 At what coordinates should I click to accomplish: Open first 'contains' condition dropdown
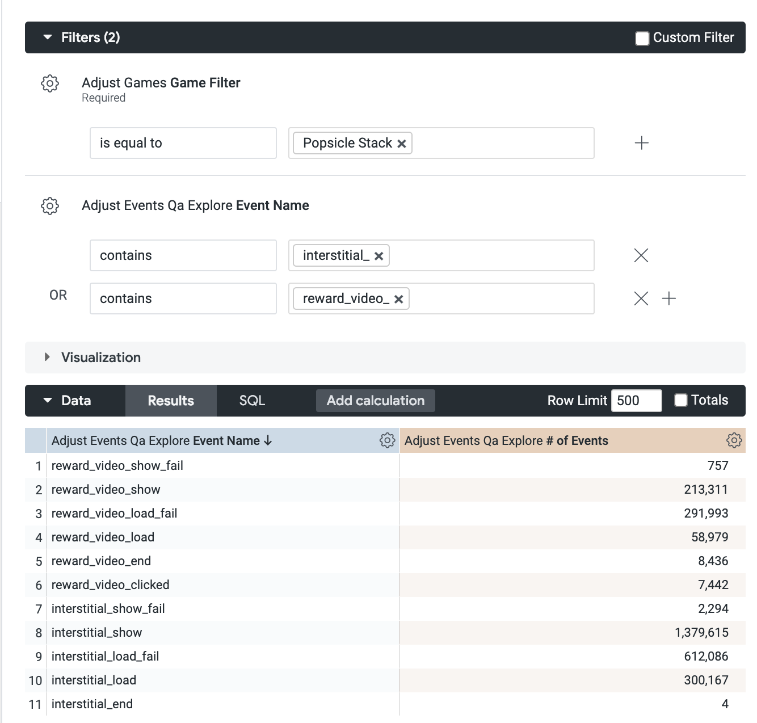coord(183,255)
